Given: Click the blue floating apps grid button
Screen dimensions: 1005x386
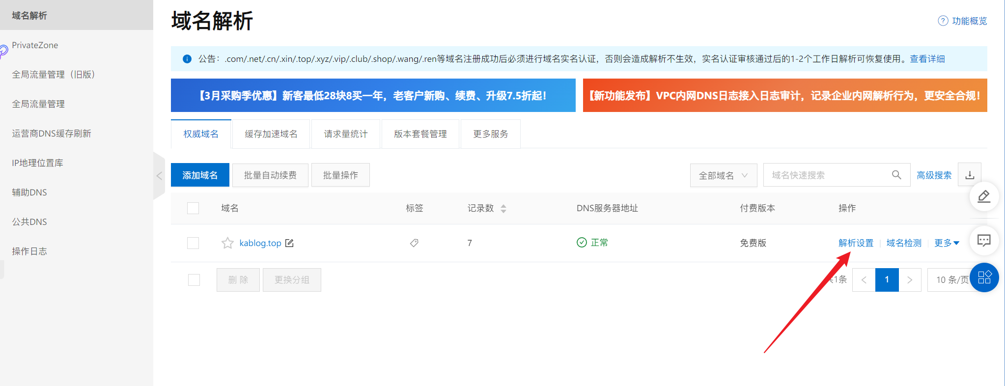Looking at the screenshot, I should click(x=984, y=277).
